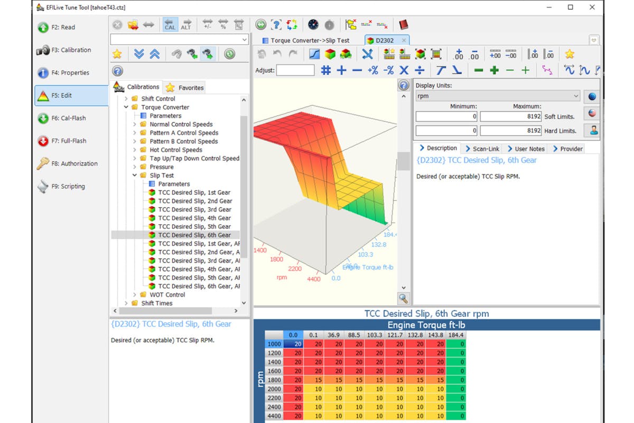Click the double down chevron icon
This screenshot has height=423, width=634.
click(139, 54)
